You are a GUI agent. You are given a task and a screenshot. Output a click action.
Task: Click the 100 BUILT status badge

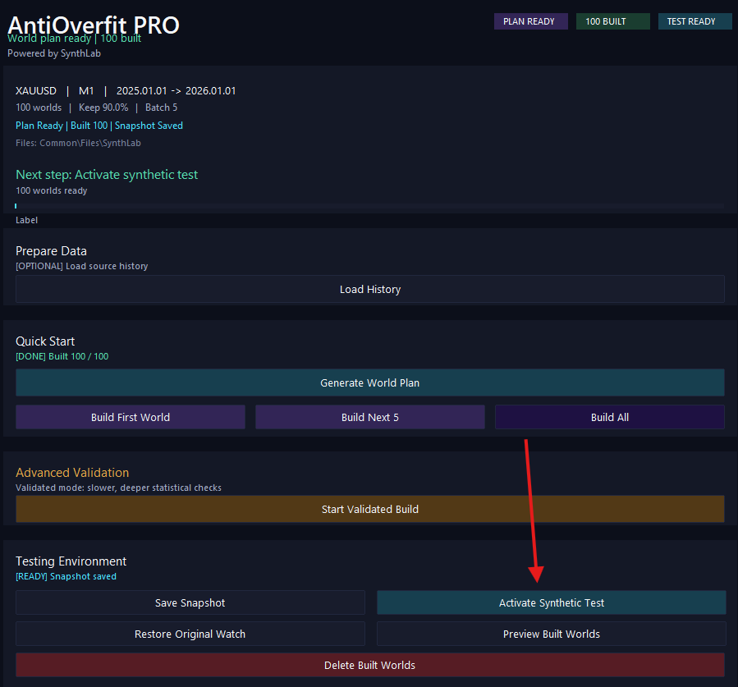coord(612,21)
